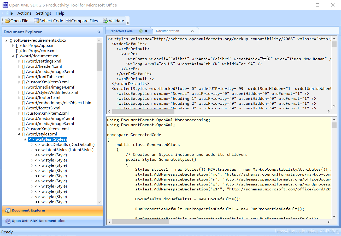341x236 pixels.
Task: Collapse the w:styles (Styles) node
Action: click(x=25, y=139)
